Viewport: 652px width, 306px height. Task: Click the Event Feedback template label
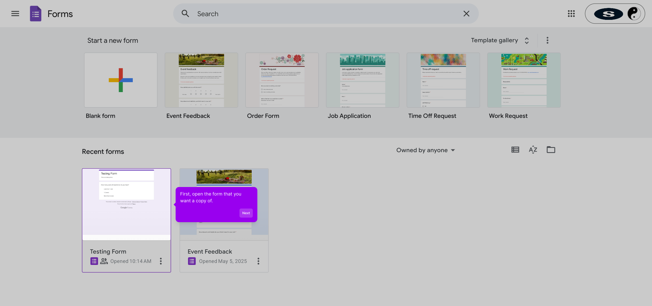tap(188, 116)
